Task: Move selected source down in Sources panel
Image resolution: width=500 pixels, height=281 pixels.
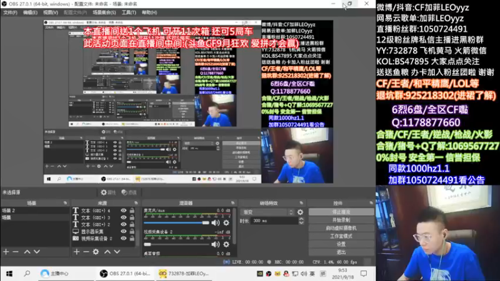Action: [117, 252]
